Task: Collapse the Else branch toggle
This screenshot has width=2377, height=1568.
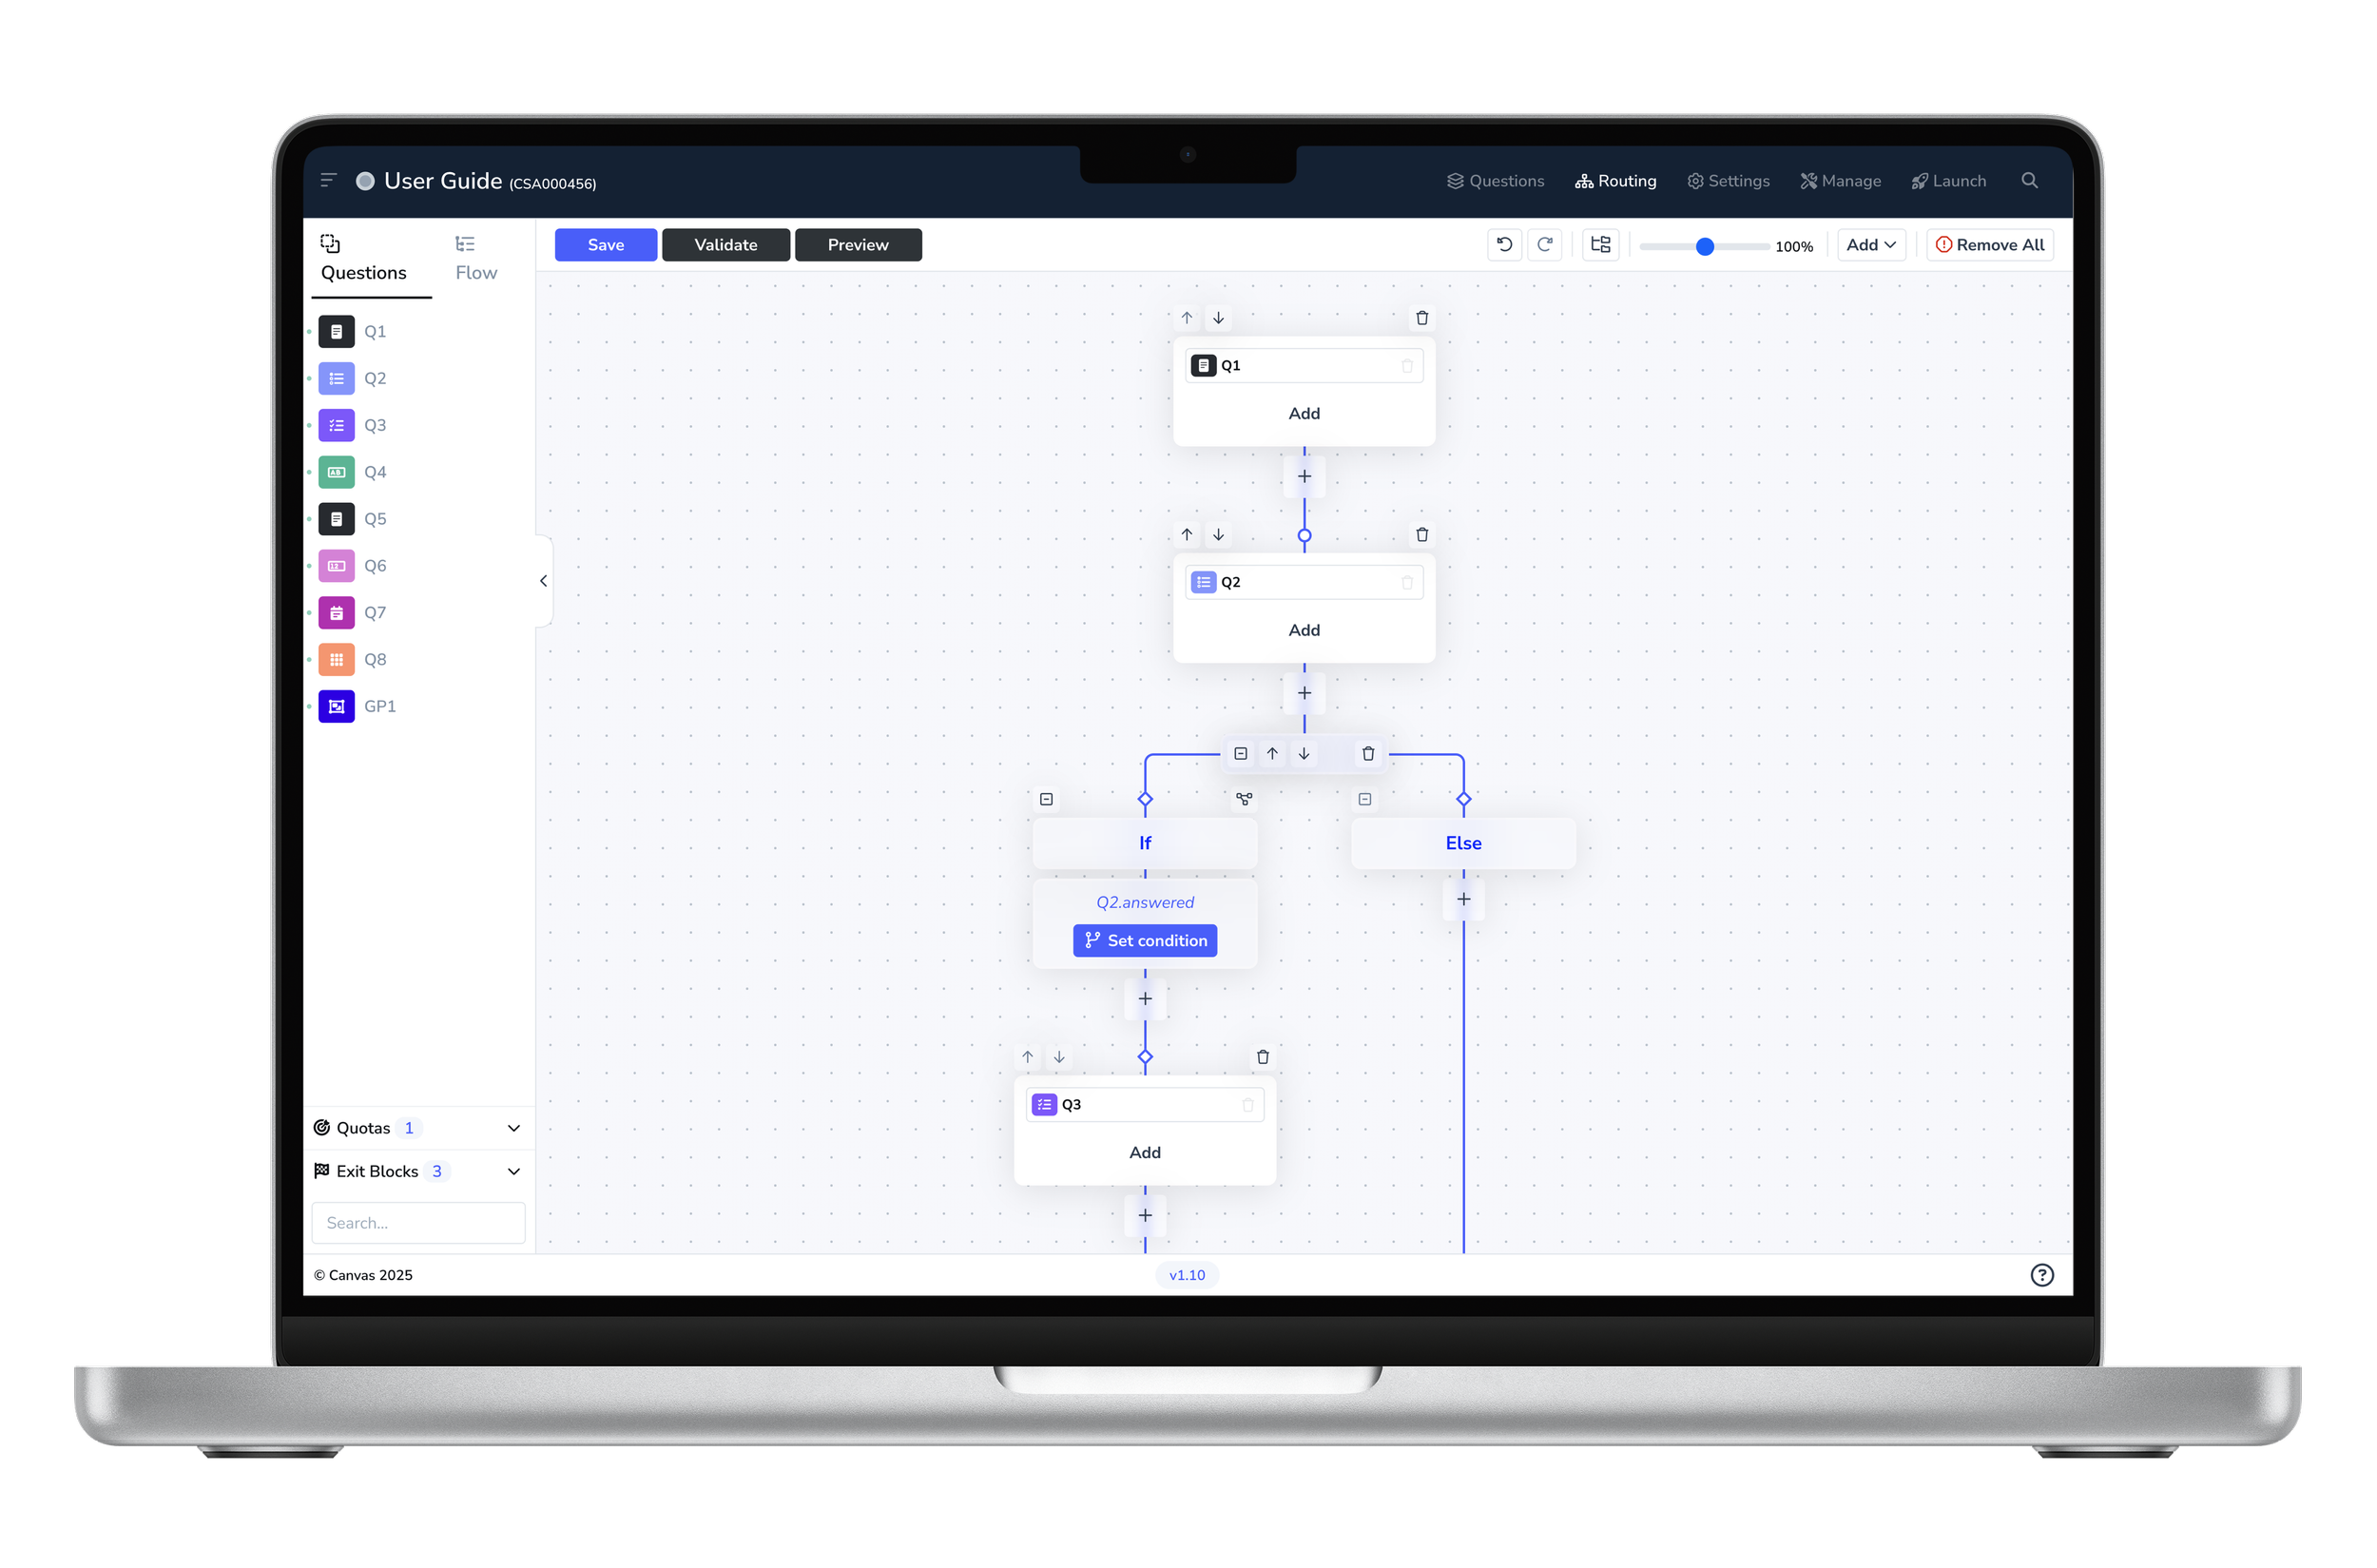Action: coord(1365,799)
